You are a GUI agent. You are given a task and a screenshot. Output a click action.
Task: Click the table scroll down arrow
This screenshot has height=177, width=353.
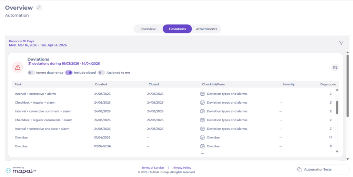(x=337, y=152)
